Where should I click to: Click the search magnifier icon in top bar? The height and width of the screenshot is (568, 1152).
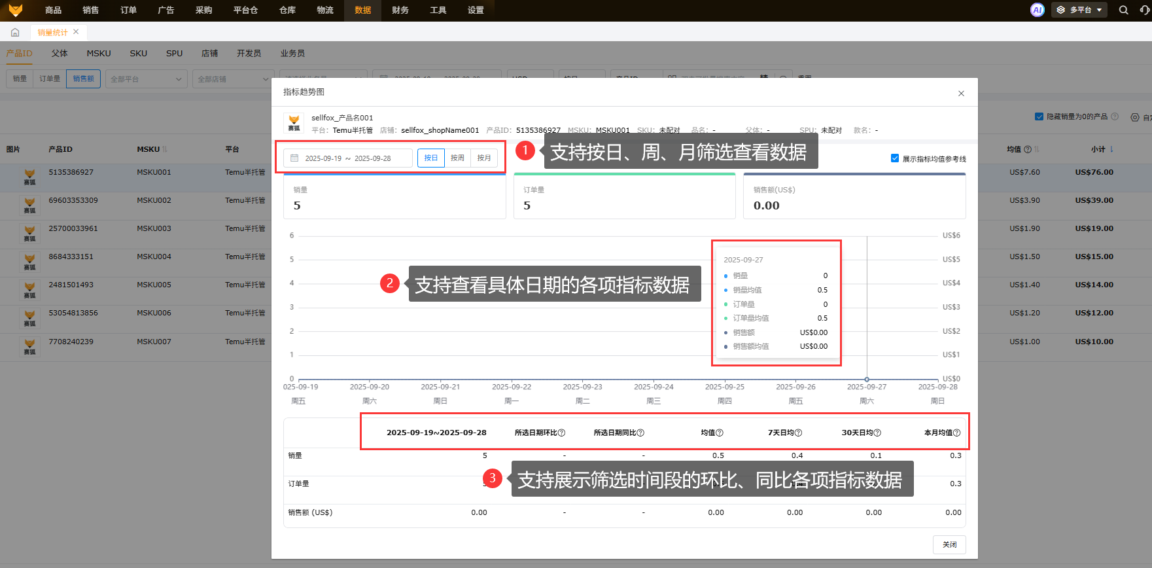pyautogui.click(x=1123, y=10)
